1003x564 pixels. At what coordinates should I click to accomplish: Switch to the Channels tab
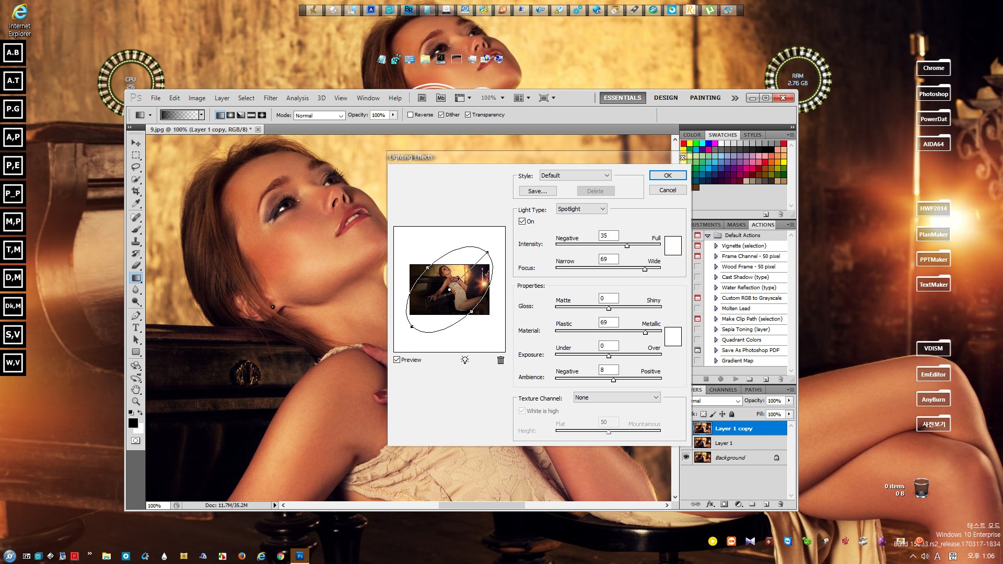coord(722,390)
